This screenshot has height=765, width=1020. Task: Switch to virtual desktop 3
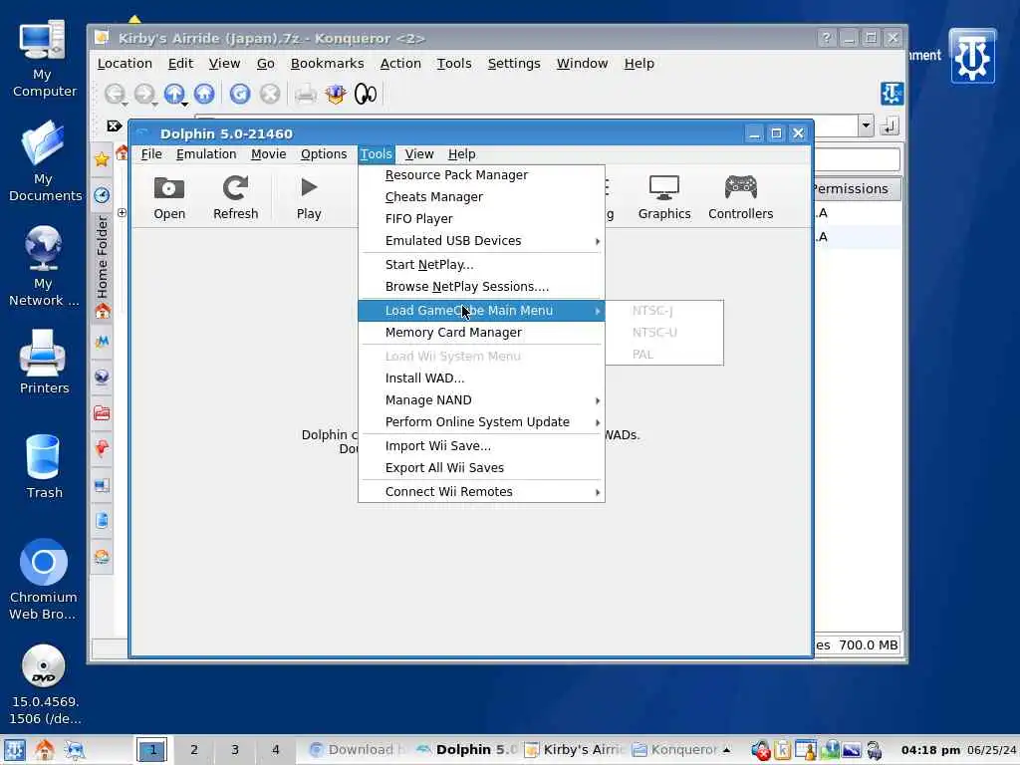235,750
